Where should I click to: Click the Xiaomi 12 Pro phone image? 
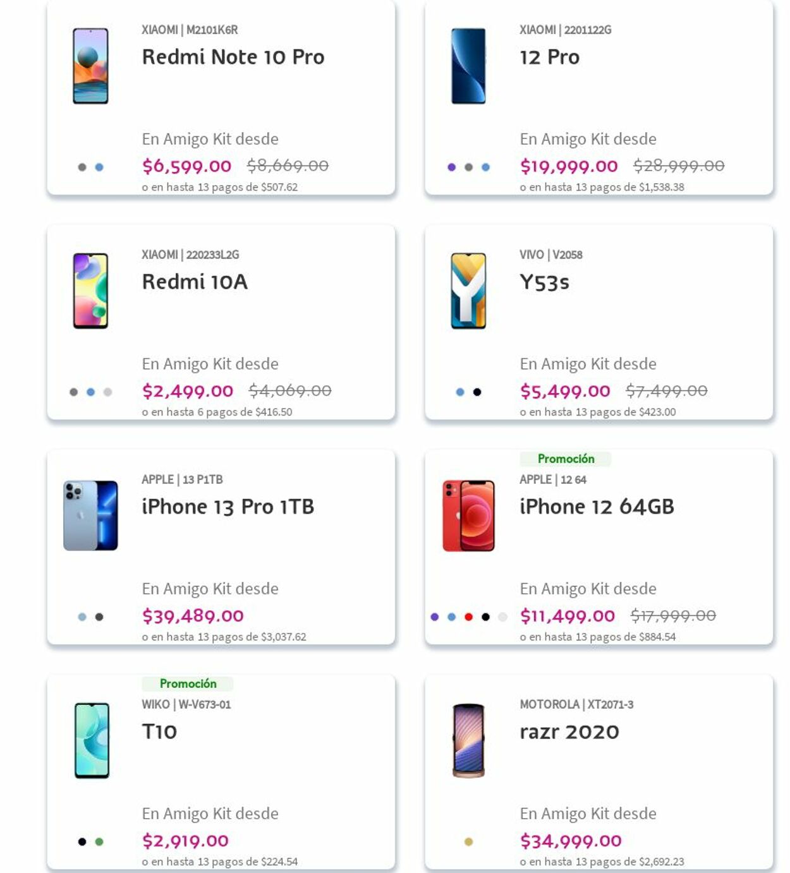click(468, 66)
